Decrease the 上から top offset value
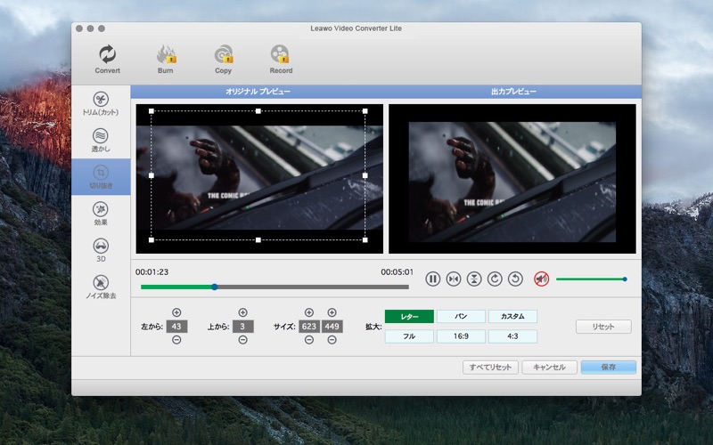The height and width of the screenshot is (445, 713). pos(242,340)
